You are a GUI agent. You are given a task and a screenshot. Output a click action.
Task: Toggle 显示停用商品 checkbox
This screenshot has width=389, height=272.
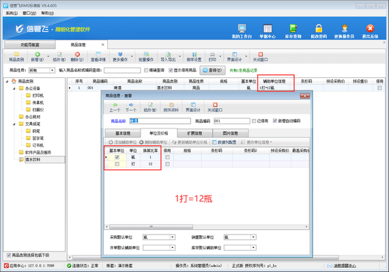[171, 70]
